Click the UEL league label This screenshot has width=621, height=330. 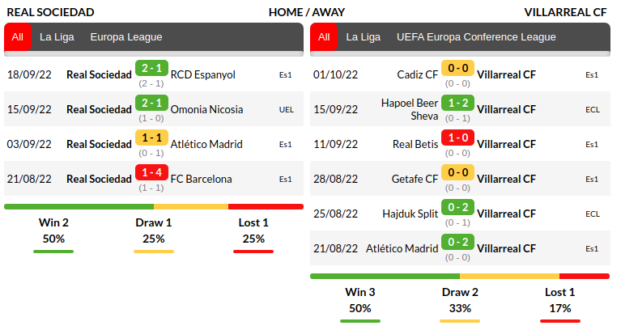coord(287,110)
